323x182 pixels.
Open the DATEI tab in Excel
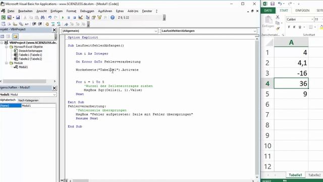pos(268,11)
